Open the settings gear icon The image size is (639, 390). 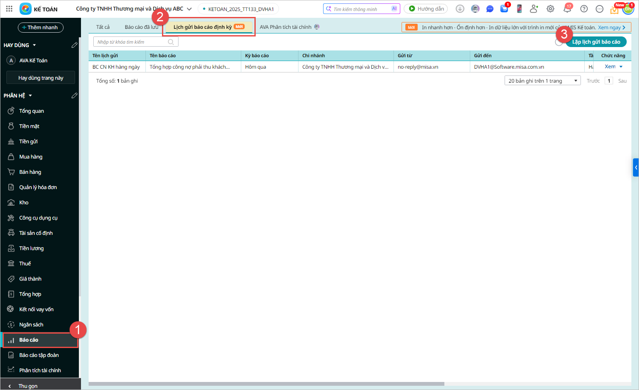coord(550,9)
